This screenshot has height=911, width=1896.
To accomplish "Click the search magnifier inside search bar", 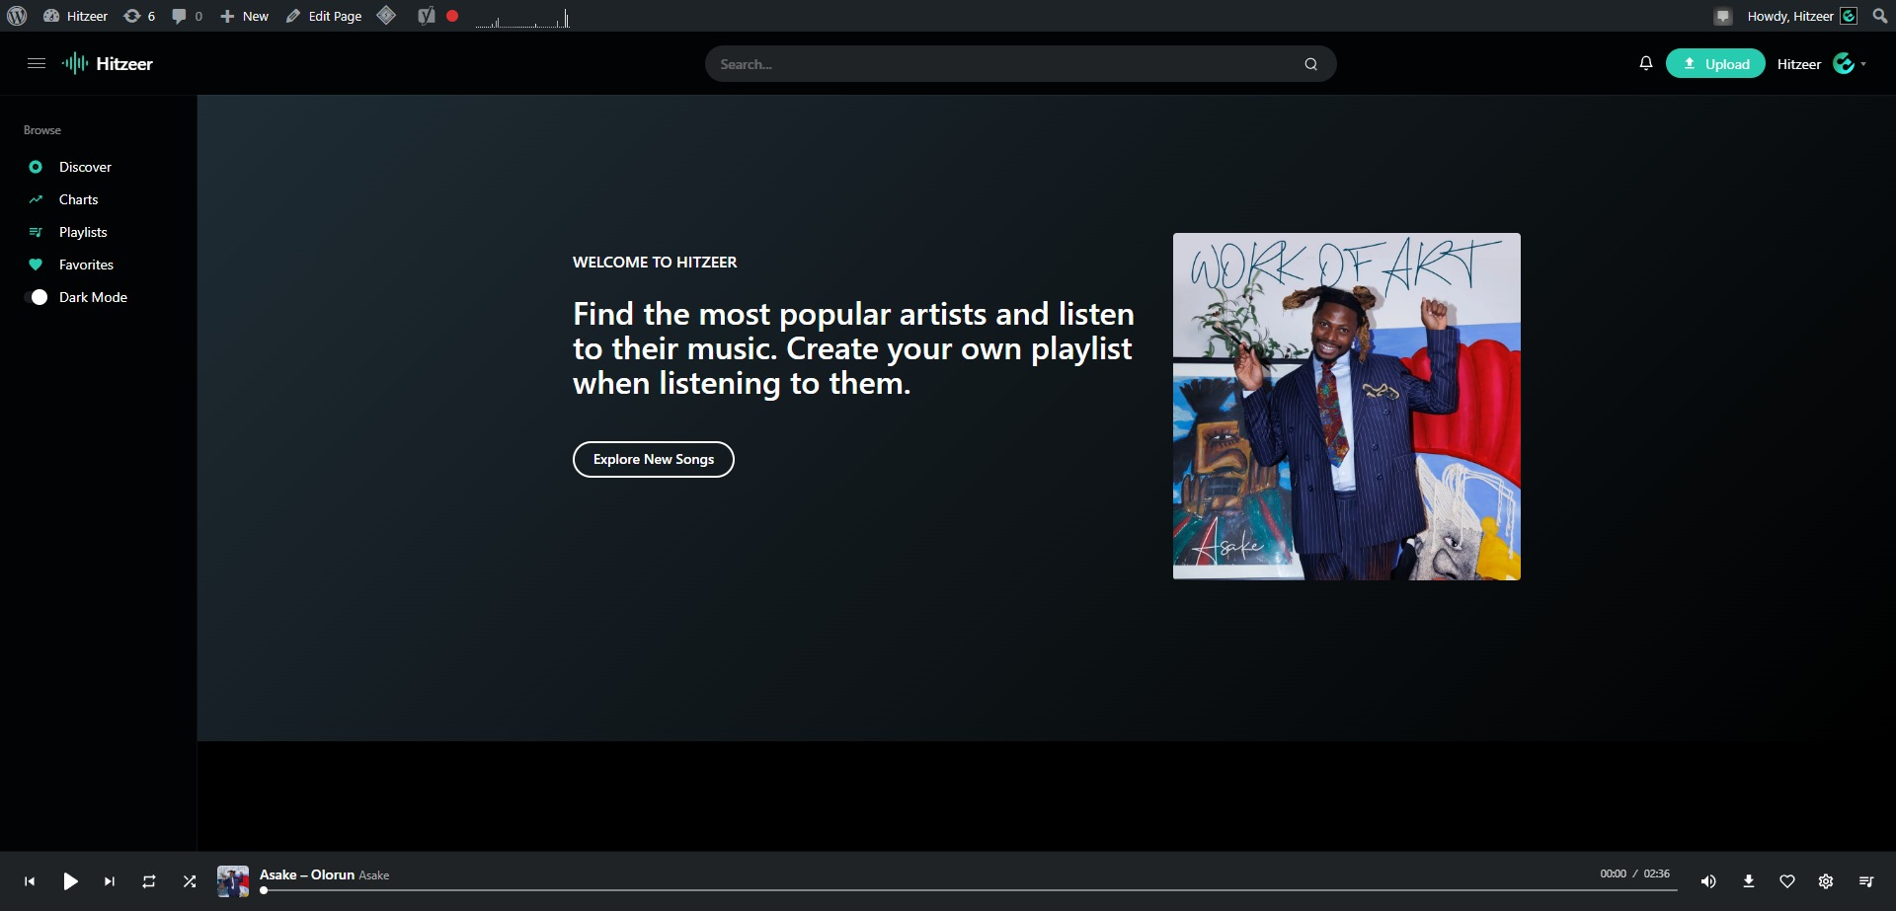I will pyautogui.click(x=1310, y=64).
